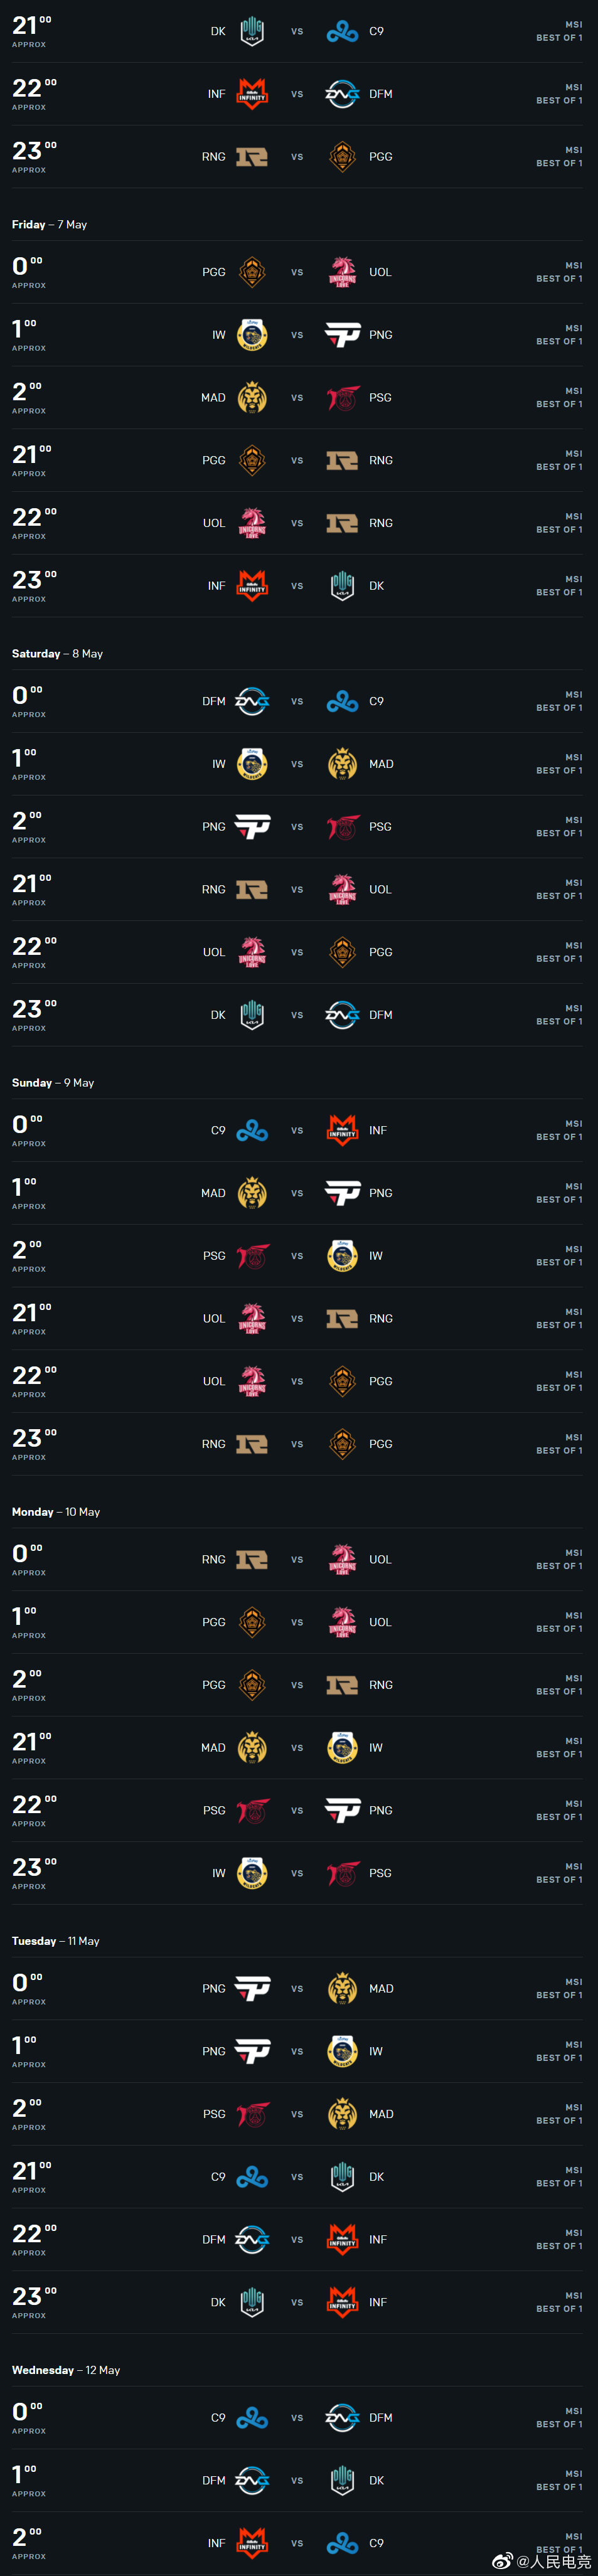Click Unicorns of Love logo in Friday's PGG vs UOL match
Screen dimensions: 598x2576
coord(342,272)
